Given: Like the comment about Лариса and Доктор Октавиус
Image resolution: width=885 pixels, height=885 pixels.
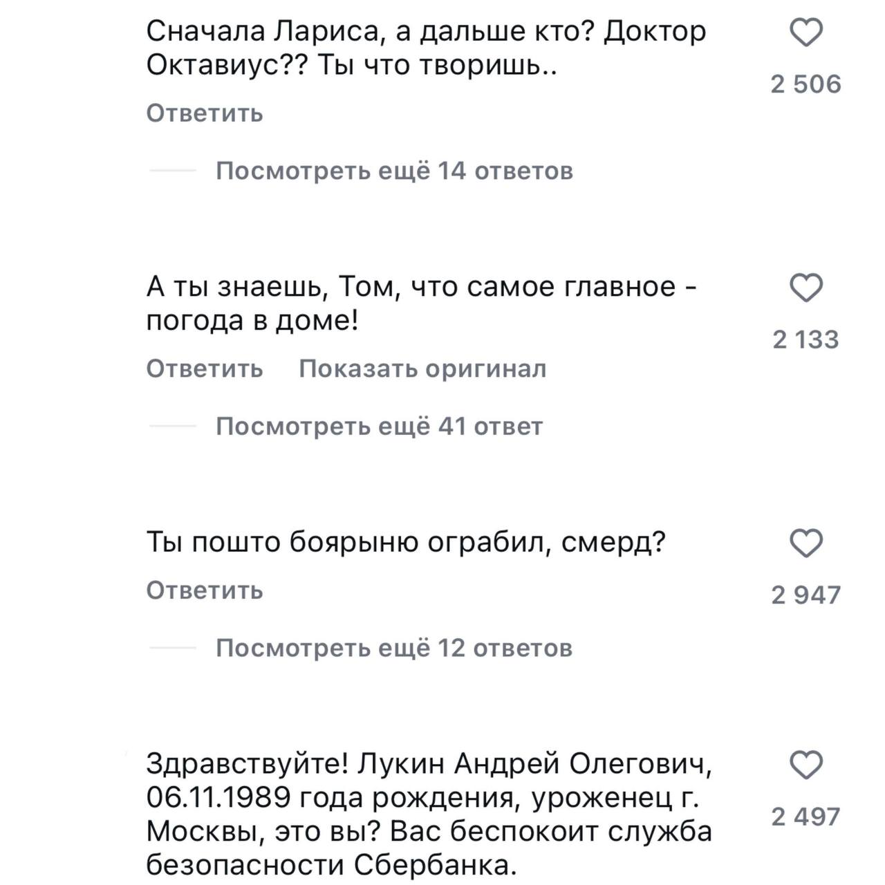Looking at the screenshot, I should [x=806, y=33].
